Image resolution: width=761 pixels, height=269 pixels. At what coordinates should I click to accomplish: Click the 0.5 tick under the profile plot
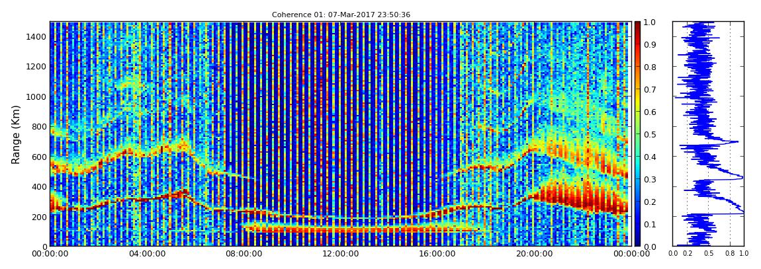click(x=709, y=254)
